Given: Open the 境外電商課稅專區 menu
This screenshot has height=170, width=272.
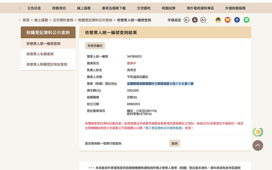Looking at the screenshot, I should click(200, 8).
